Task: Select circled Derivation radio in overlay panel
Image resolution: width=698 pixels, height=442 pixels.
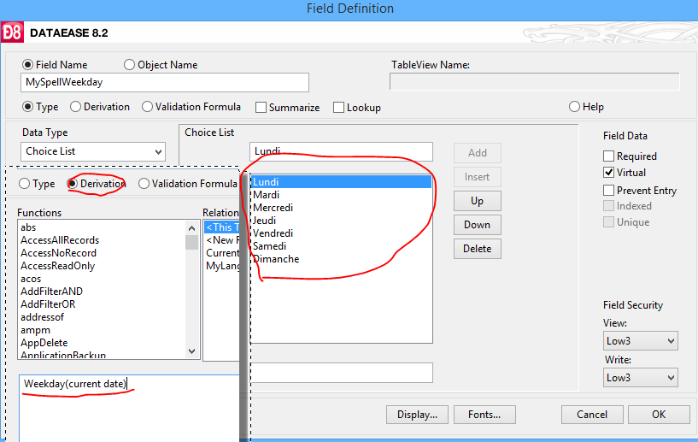Action: click(x=72, y=184)
